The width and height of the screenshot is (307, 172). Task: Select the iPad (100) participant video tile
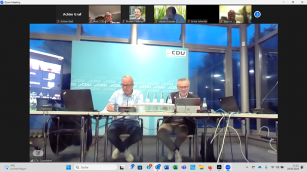105,14
